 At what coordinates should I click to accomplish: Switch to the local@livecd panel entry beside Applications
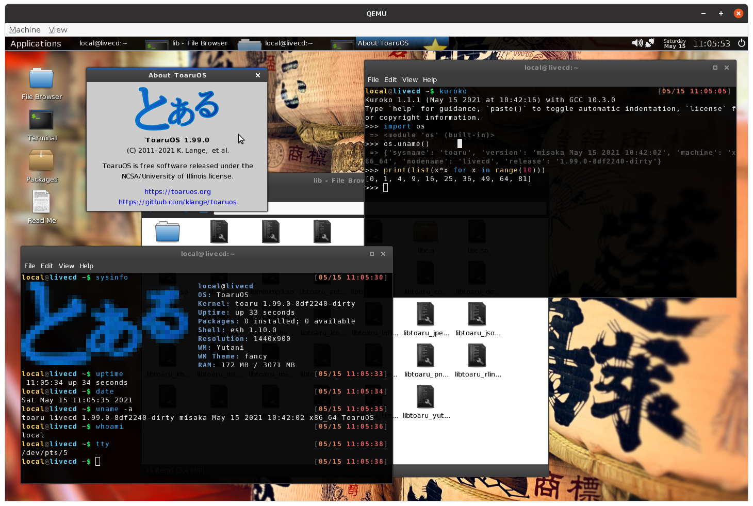[x=103, y=43]
